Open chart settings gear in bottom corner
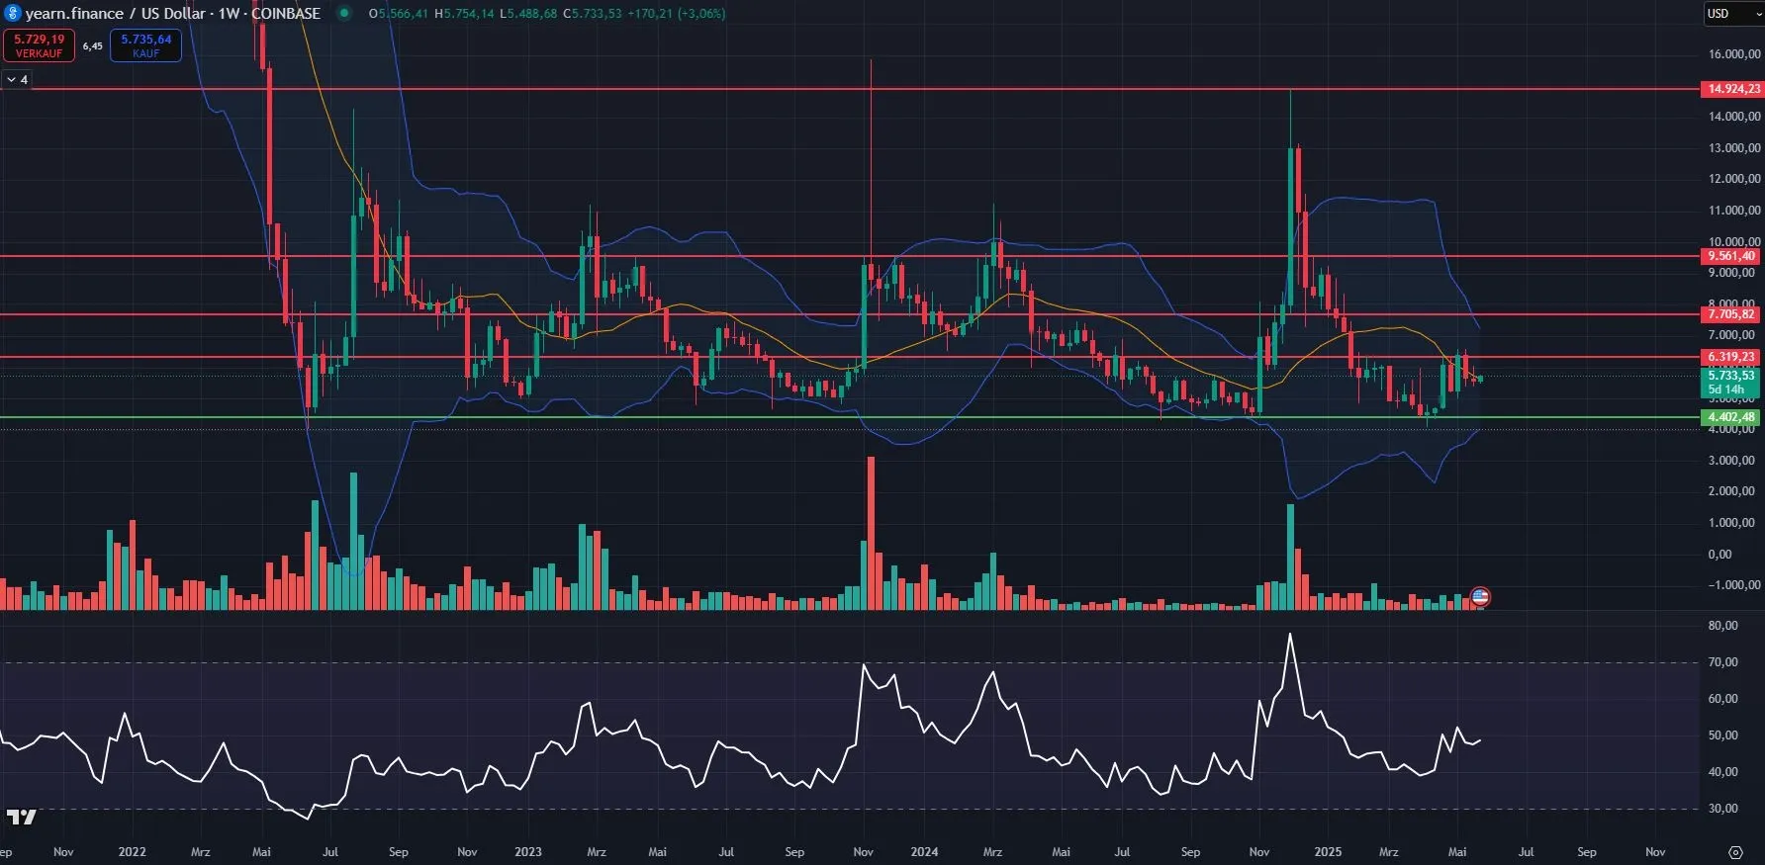 click(x=1735, y=852)
